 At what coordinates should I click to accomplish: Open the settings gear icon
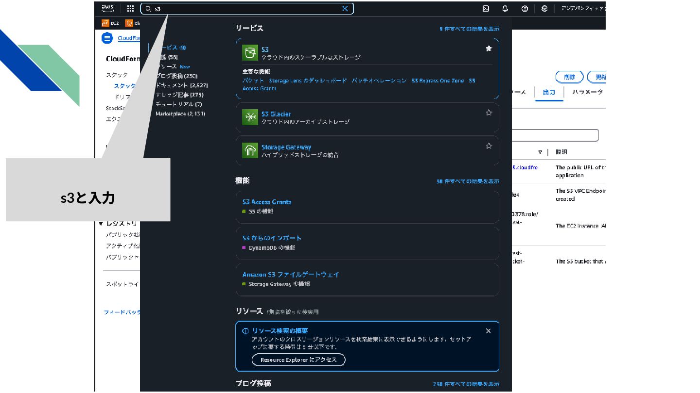pyautogui.click(x=544, y=8)
